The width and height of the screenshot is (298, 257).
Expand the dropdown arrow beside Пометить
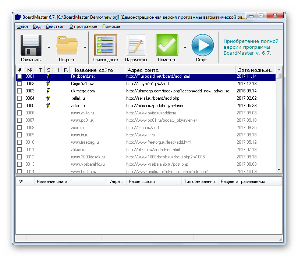click(185, 47)
